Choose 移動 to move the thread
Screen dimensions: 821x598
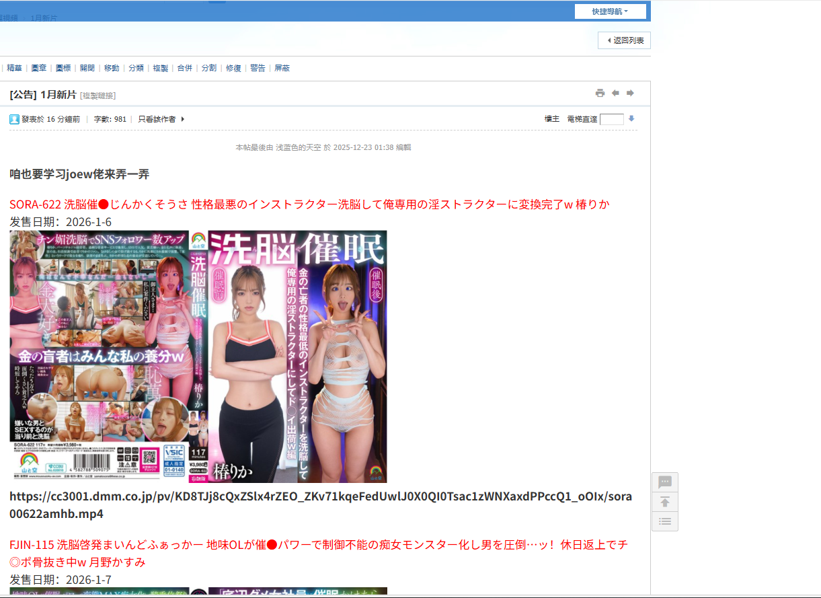click(x=112, y=68)
